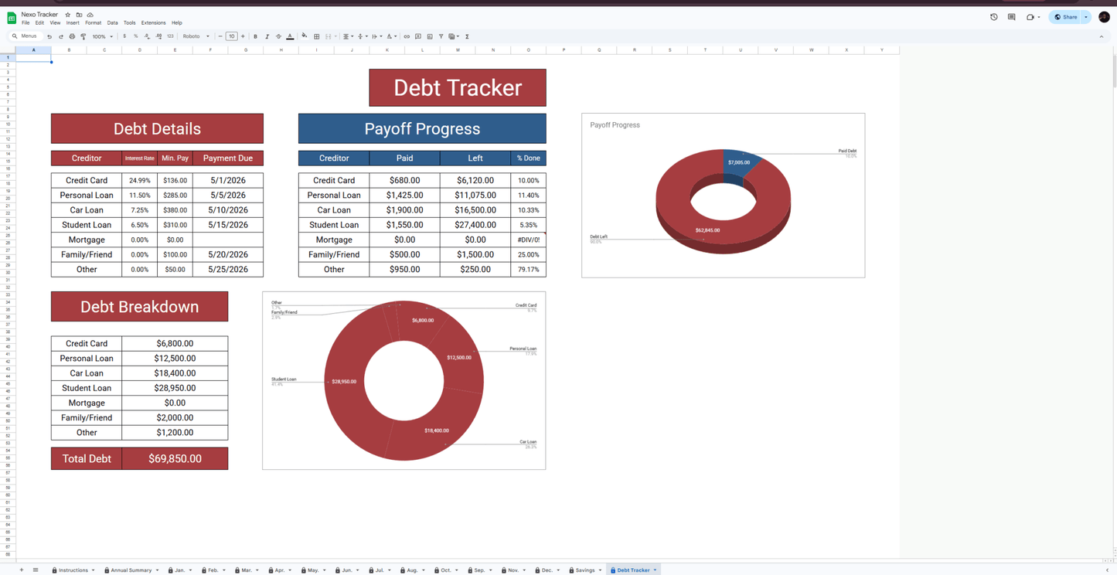This screenshot has width=1117, height=575.
Task: Click the Insert comment icon
Action: click(x=418, y=36)
